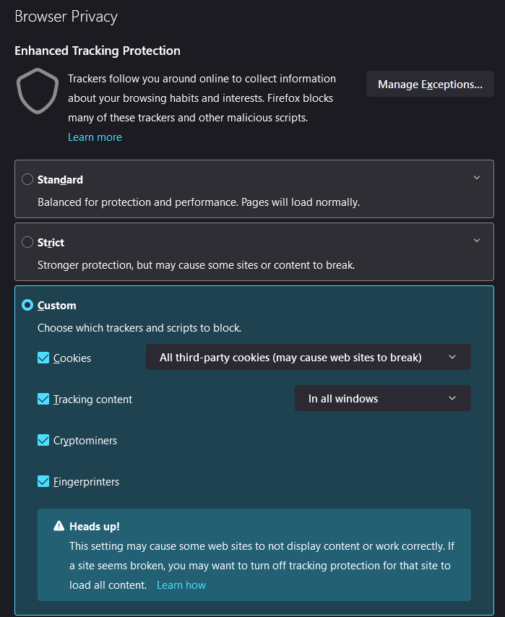Click the Enhanced Tracking Protection shield icon

tap(37, 91)
